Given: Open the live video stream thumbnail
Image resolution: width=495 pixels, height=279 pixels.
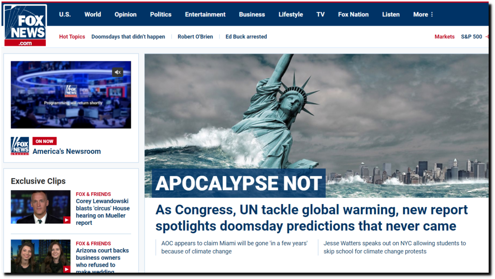Looking at the screenshot, I should [x=71, y=95].
